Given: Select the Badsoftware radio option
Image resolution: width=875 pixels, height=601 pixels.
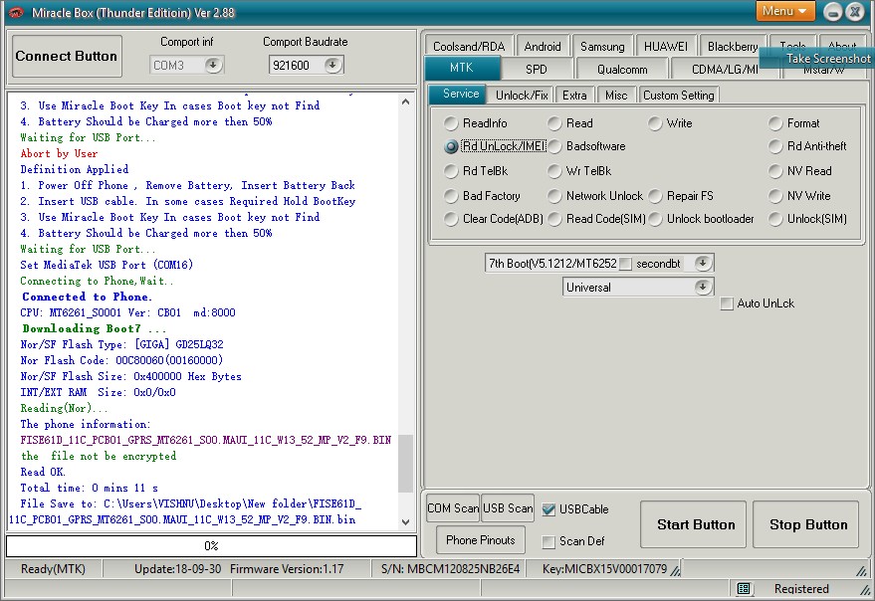Looking at the screenshot, I should 554,146.
